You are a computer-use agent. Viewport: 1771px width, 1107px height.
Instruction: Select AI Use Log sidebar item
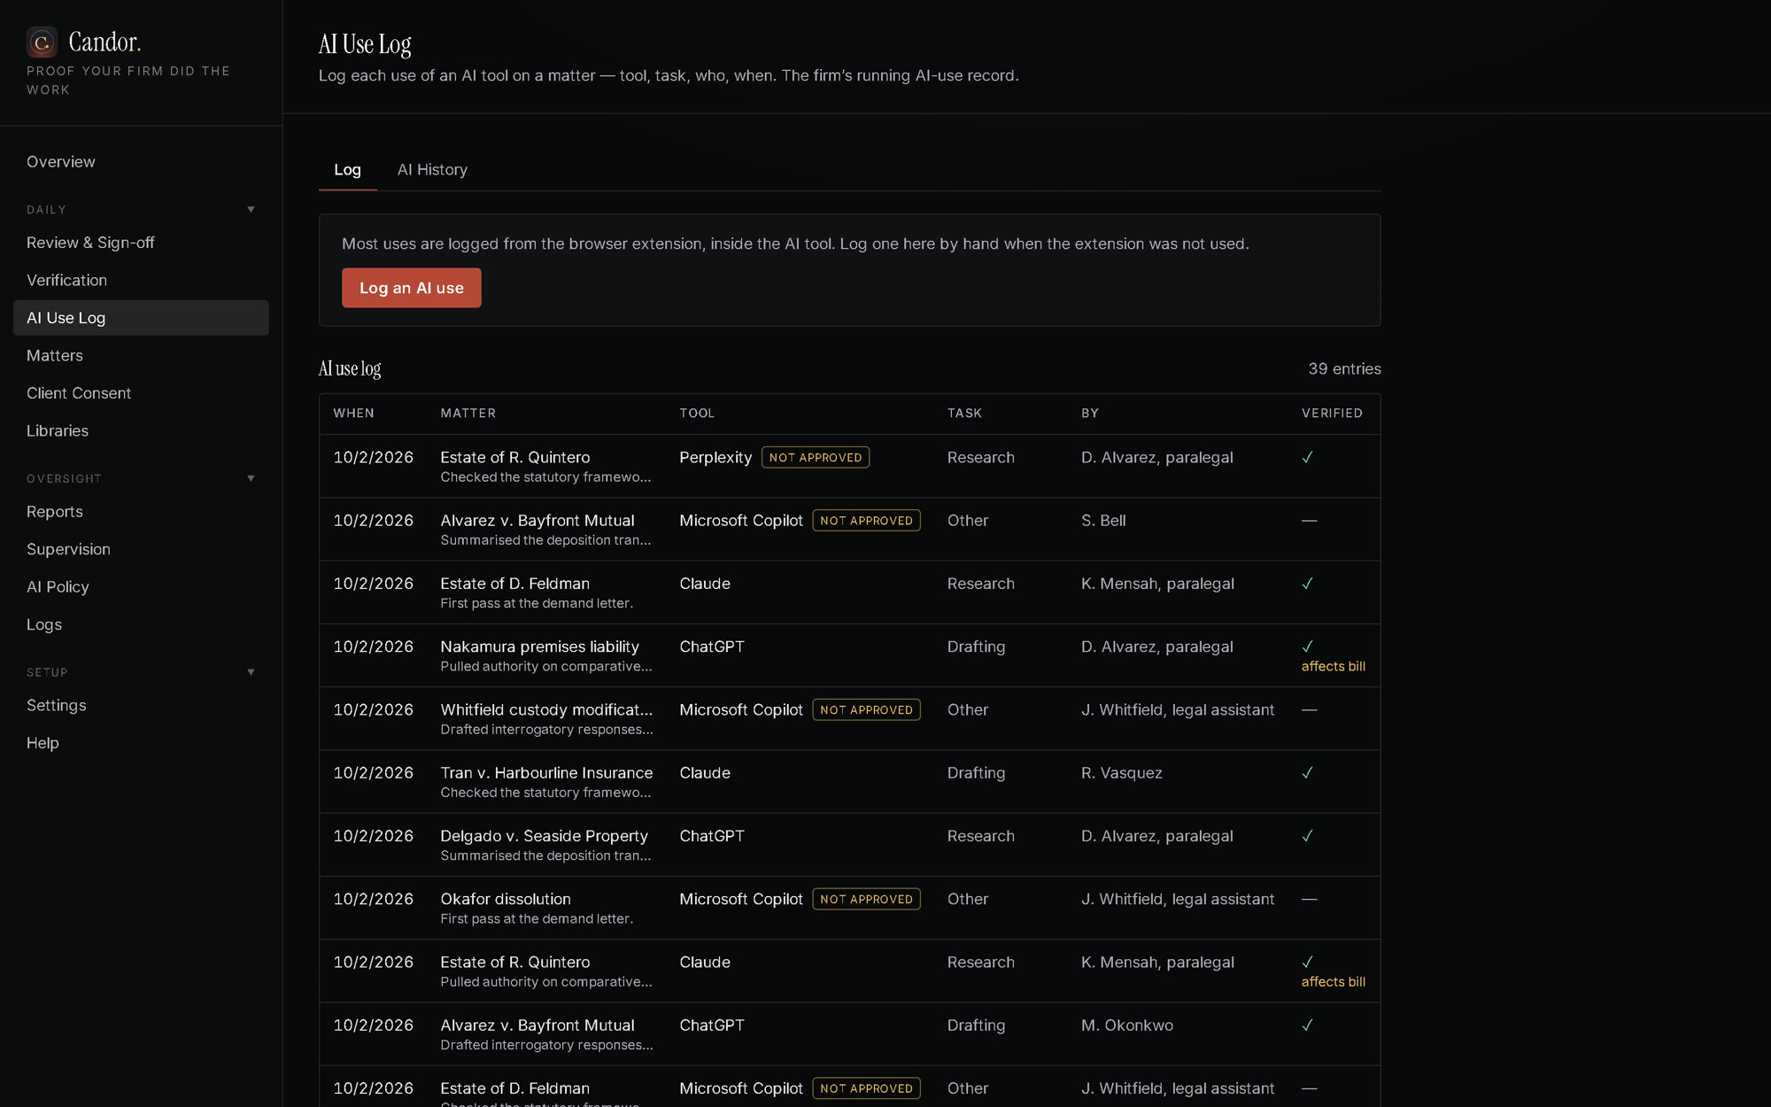[141, 318]
